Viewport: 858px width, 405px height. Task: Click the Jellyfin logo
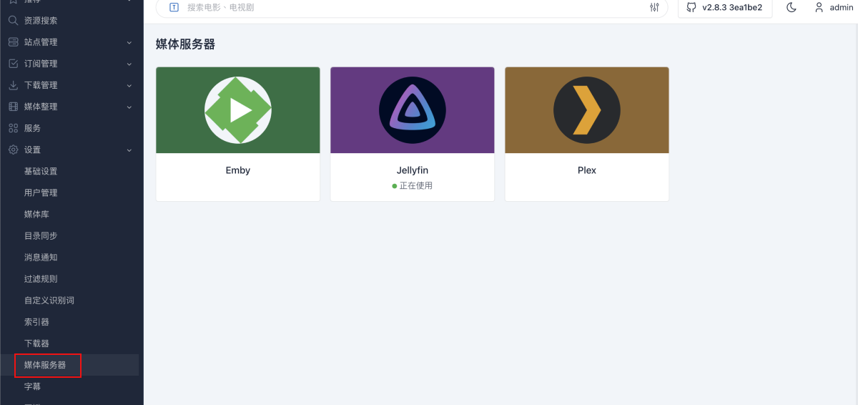coord(413,110)
